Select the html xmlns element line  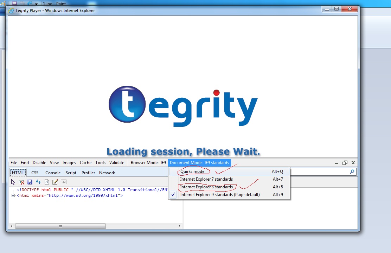point(70,195)
